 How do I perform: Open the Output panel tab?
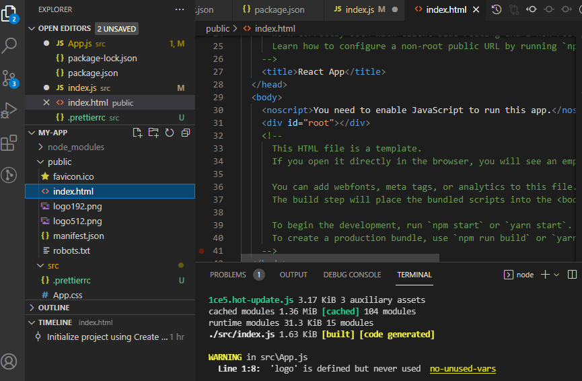point(293,275)
